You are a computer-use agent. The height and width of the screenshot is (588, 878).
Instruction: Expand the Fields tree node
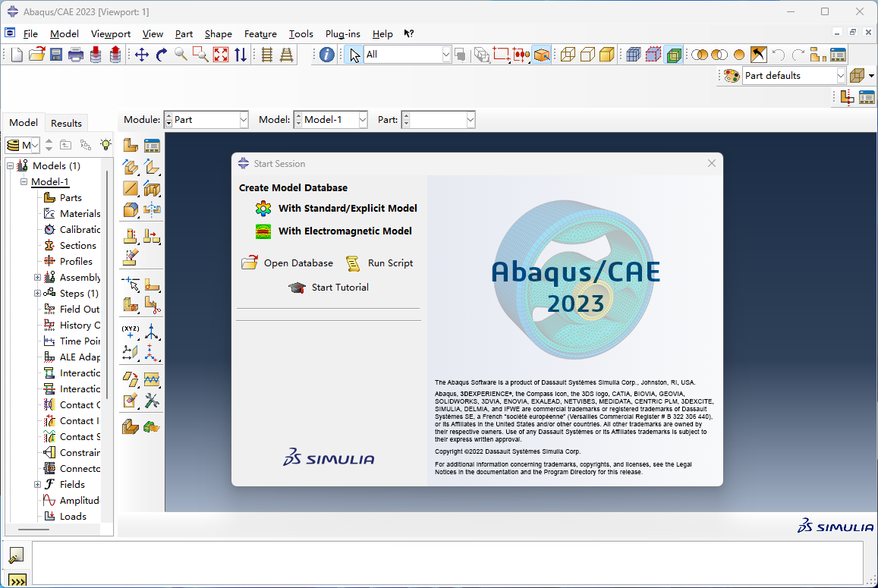[x=37, y=484]
